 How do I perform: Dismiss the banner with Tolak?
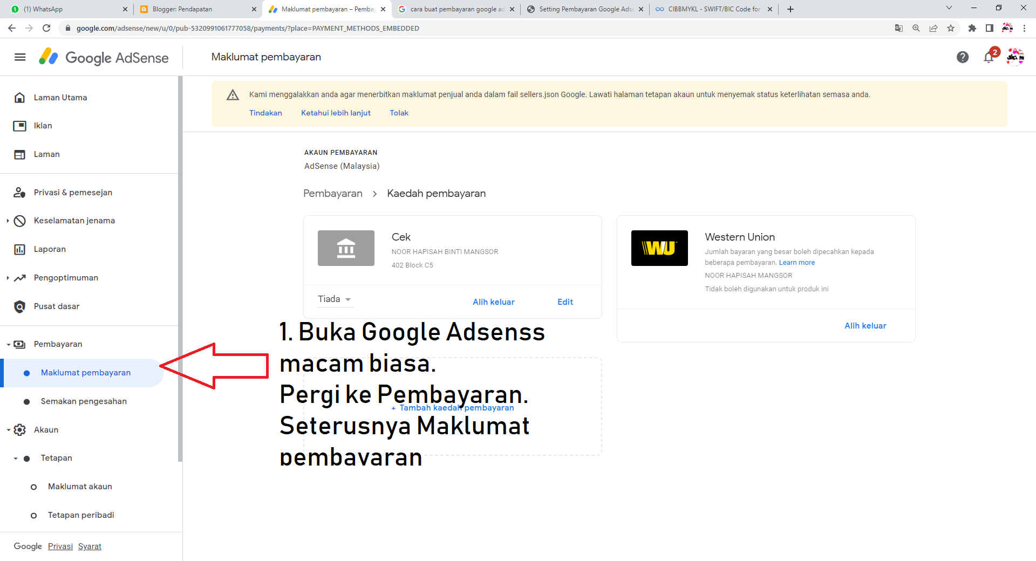pos(399,113)
